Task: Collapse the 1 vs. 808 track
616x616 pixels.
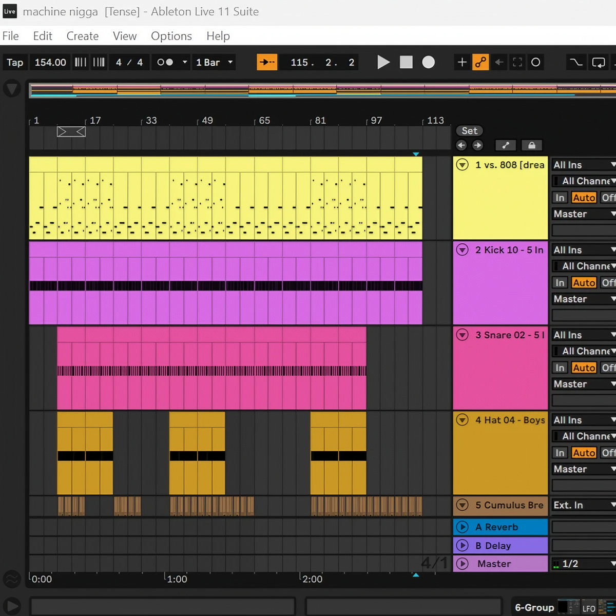Action: pos(463,165)
